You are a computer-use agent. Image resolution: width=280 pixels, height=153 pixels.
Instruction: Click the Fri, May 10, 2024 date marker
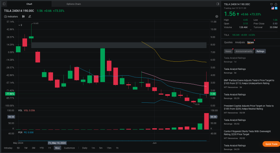point(57,143)
